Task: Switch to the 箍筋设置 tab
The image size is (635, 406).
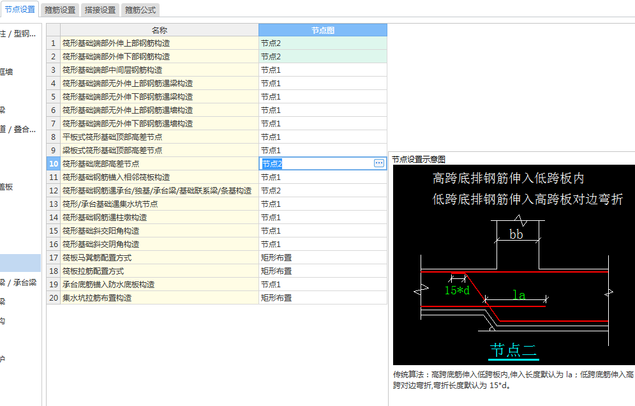Action: 60,10
